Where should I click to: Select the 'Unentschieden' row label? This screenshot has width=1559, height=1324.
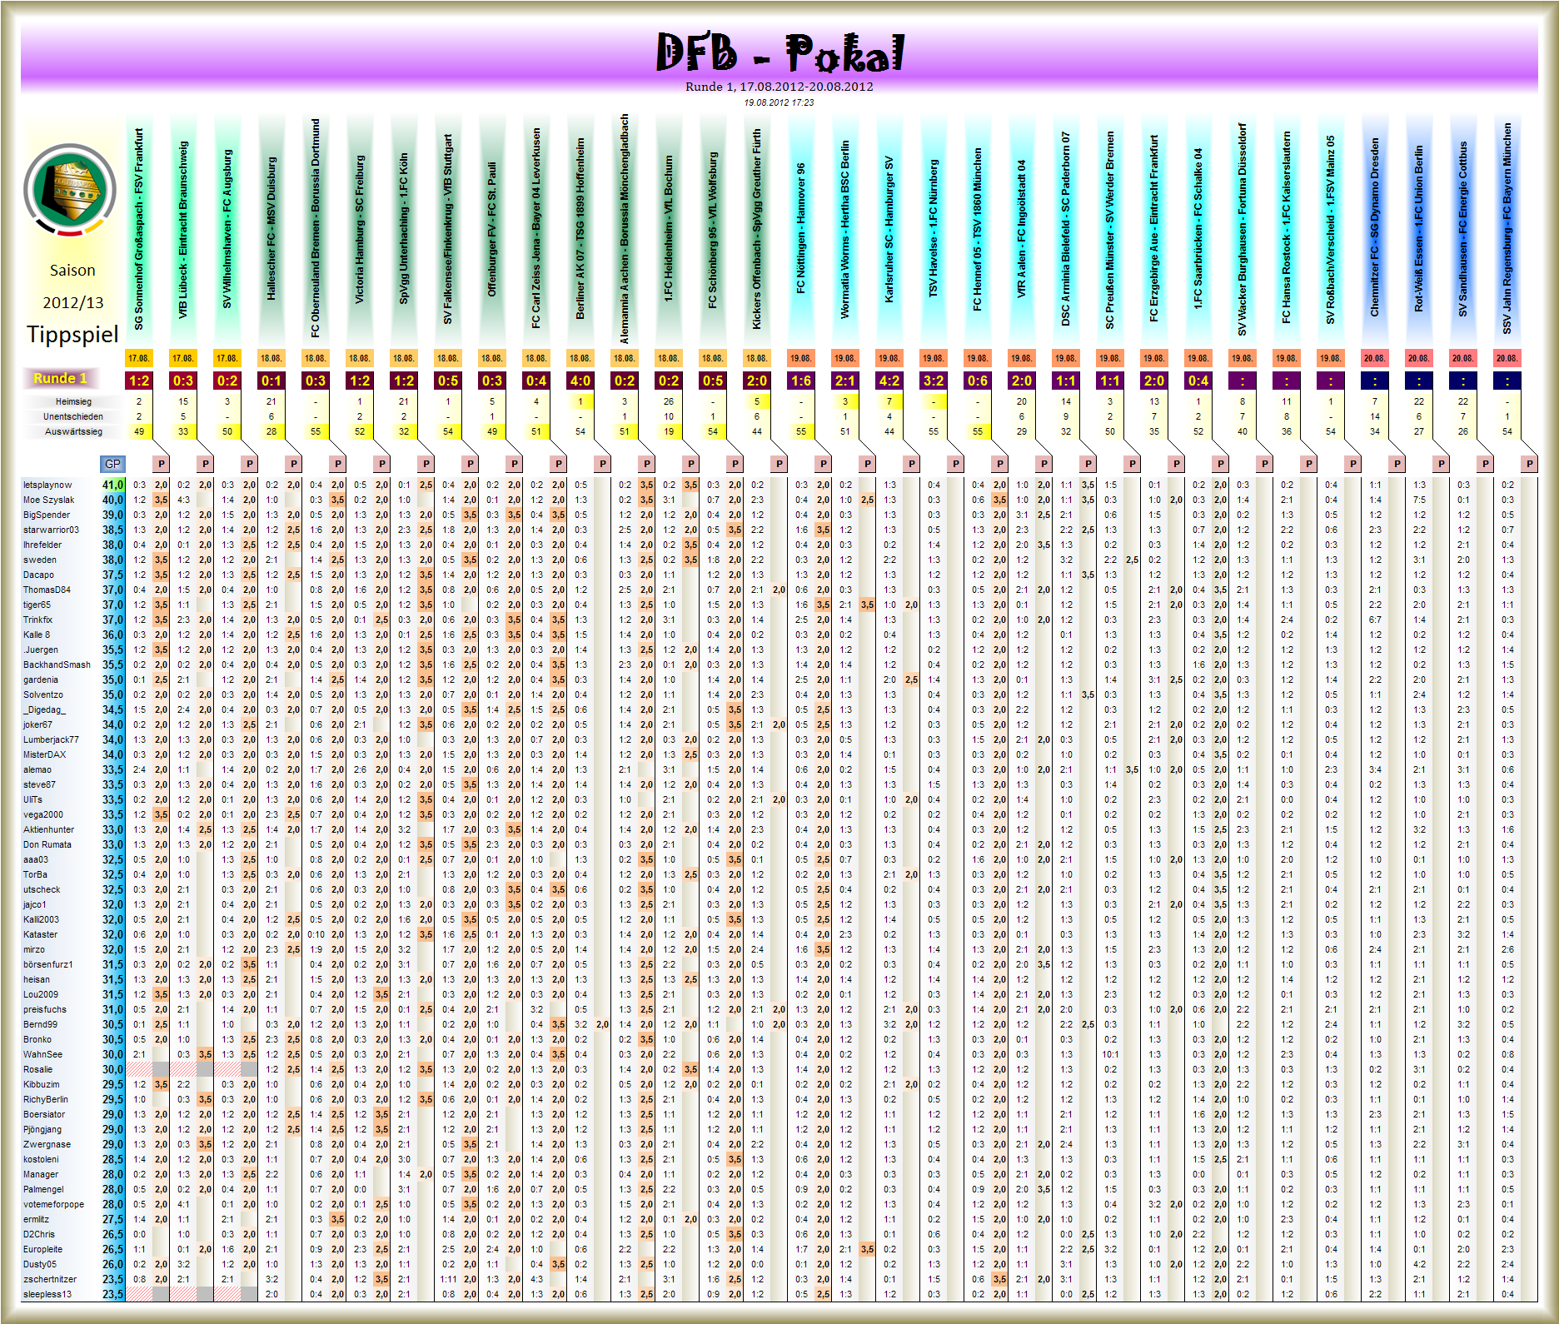[73, 416]
